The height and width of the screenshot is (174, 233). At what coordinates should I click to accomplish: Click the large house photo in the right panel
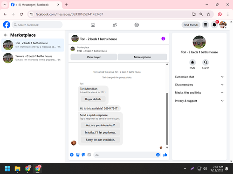(199, 42)
